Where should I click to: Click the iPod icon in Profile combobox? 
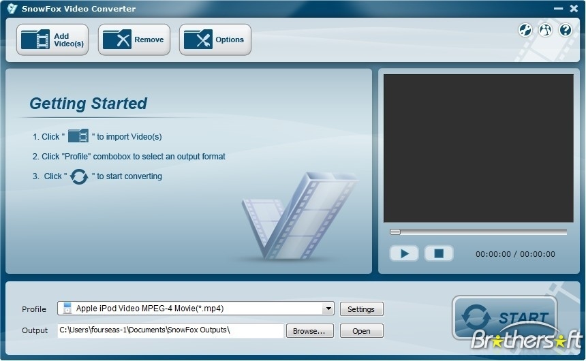click(x=67, y=308)
